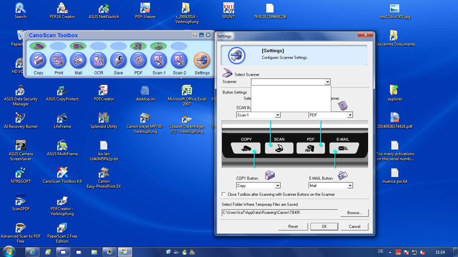The width and height of the screenshot is (458, 257).
Task: Select the Gescannte Dokumente folder
Action: [394, 38]
